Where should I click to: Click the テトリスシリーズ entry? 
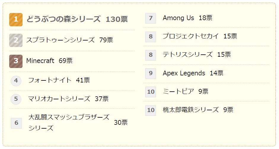coord(187,55)
